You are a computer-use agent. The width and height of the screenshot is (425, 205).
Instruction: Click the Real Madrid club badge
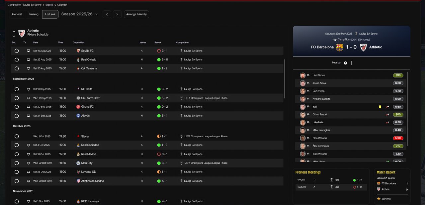[x=78, y=154]
